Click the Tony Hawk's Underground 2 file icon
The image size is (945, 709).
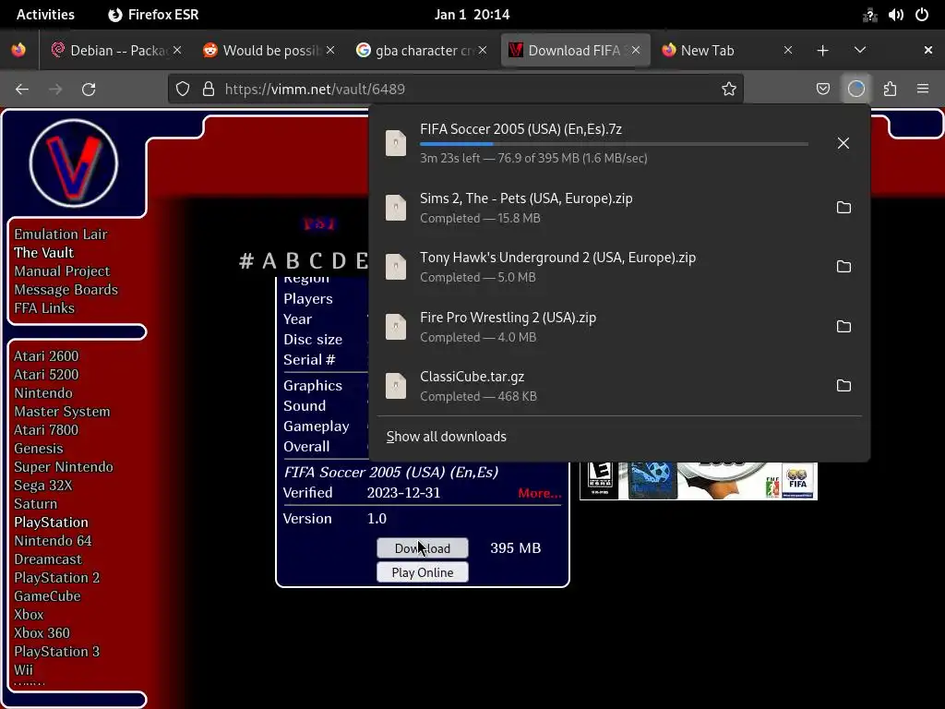tap(396, 267)
